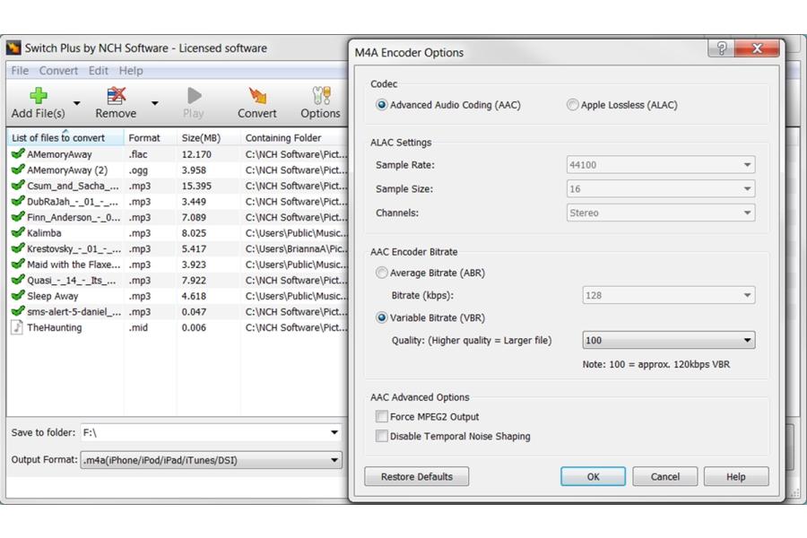807x538 pixels.
Task: Open the Options toolbar icon
Action: (321, 95)
